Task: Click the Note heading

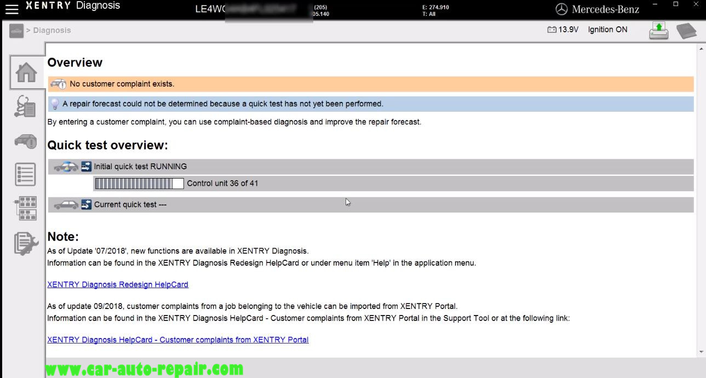Action: 64,237
